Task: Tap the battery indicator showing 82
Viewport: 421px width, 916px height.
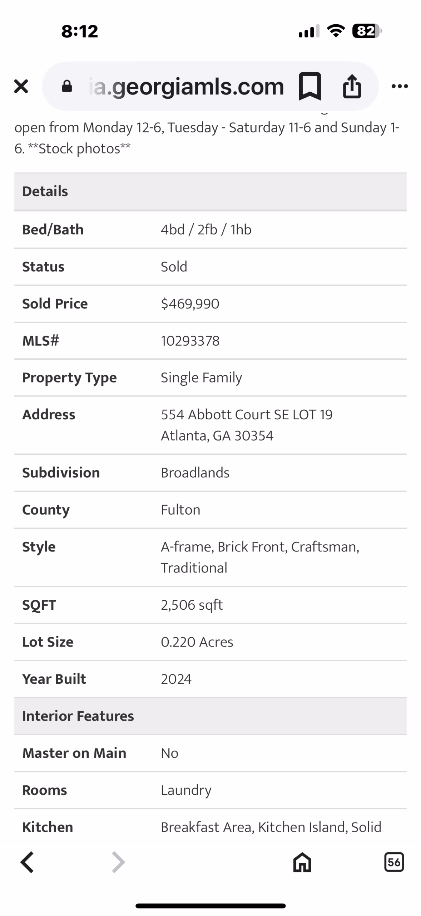Action: pos(367,31)
